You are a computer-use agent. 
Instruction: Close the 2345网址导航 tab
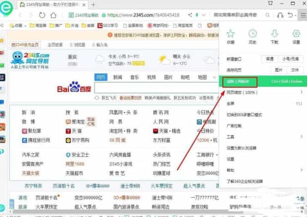[x=84, y=5]
